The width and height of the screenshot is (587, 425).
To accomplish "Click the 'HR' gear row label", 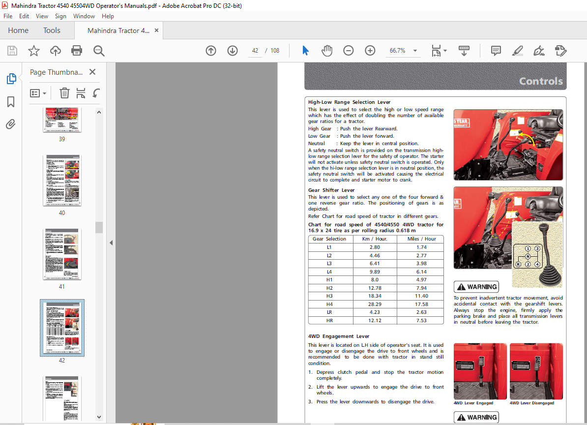I will (x=329, y=321).
